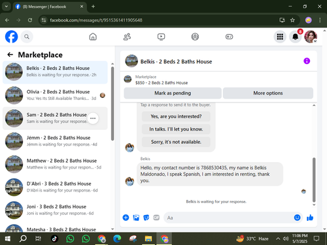Open Chrome three-dot menu

(320, 20)
